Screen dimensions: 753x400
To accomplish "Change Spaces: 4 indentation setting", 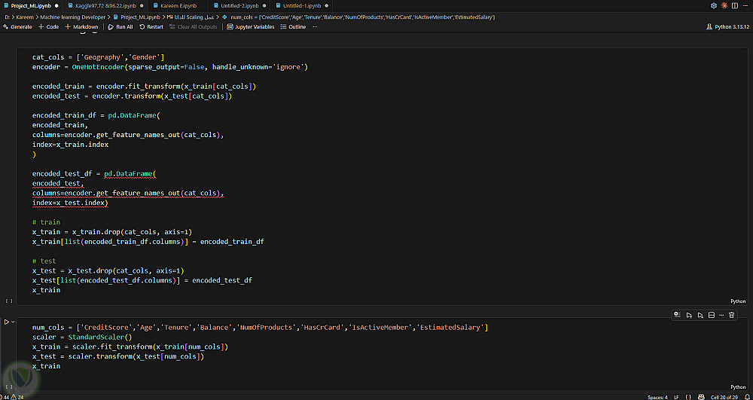I will pos(657,397).
